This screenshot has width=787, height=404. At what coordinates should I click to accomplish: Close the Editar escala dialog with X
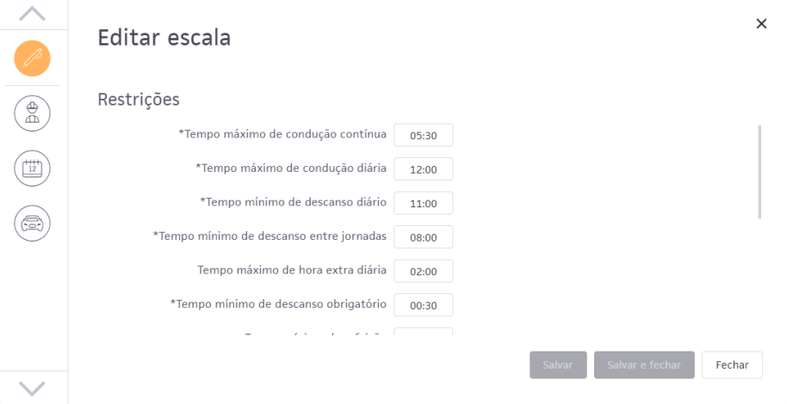[761, 24]
